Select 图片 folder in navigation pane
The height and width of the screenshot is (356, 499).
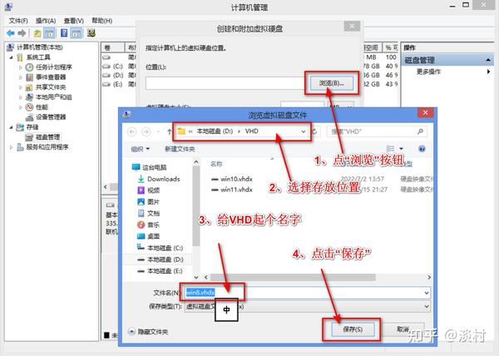pos(153,201)
